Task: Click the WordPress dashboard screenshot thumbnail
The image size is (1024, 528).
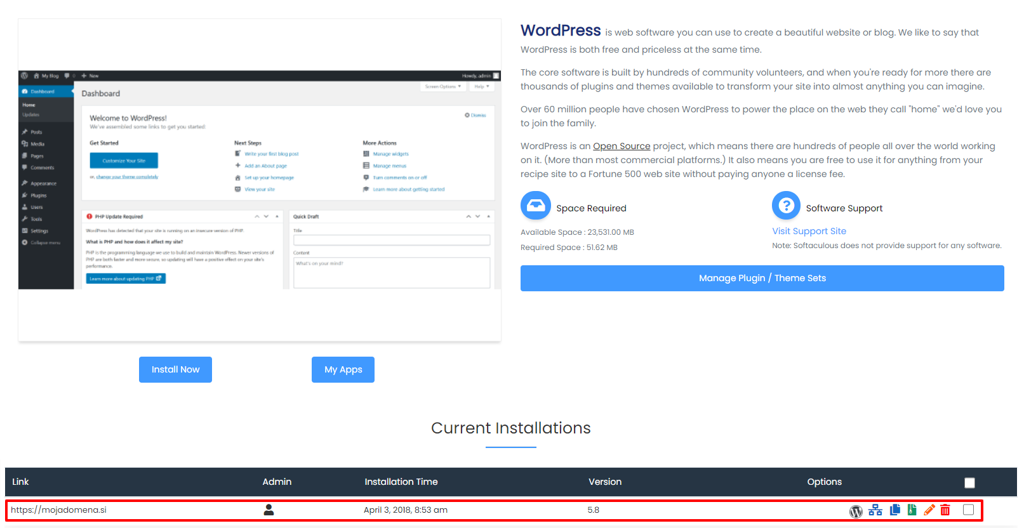Action: click(260, 180)
